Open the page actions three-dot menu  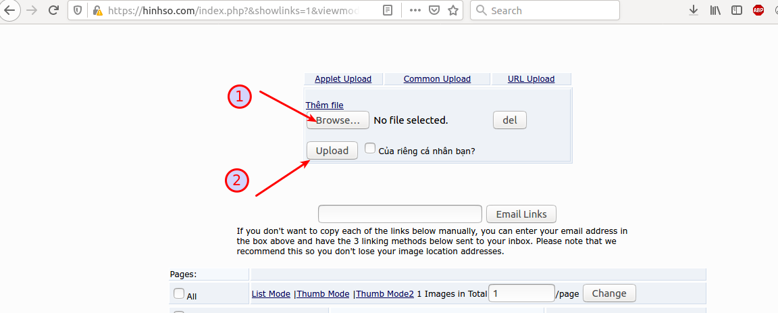(416, 10)
